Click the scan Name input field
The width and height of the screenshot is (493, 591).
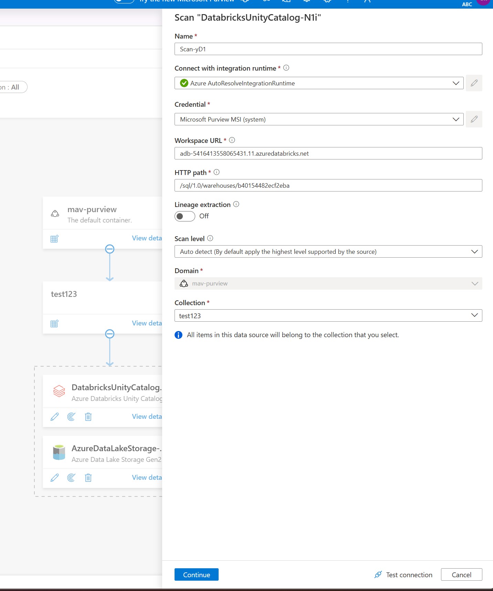(x=328, y=49)
